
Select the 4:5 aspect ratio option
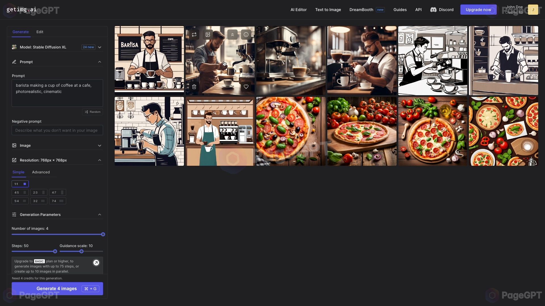(20, 192)
